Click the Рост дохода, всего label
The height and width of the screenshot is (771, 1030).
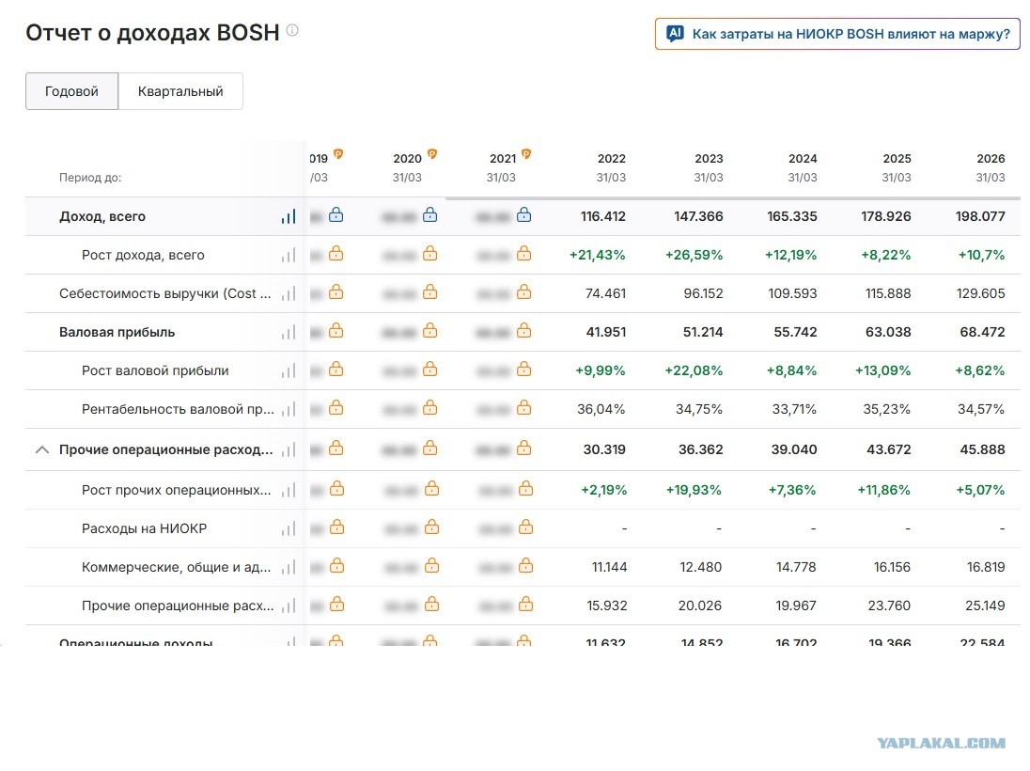(x=143, y=255)
